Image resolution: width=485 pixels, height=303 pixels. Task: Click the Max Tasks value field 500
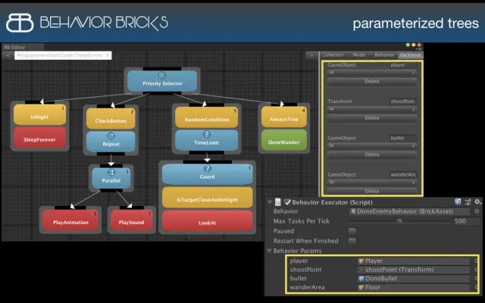click(465, 221)
